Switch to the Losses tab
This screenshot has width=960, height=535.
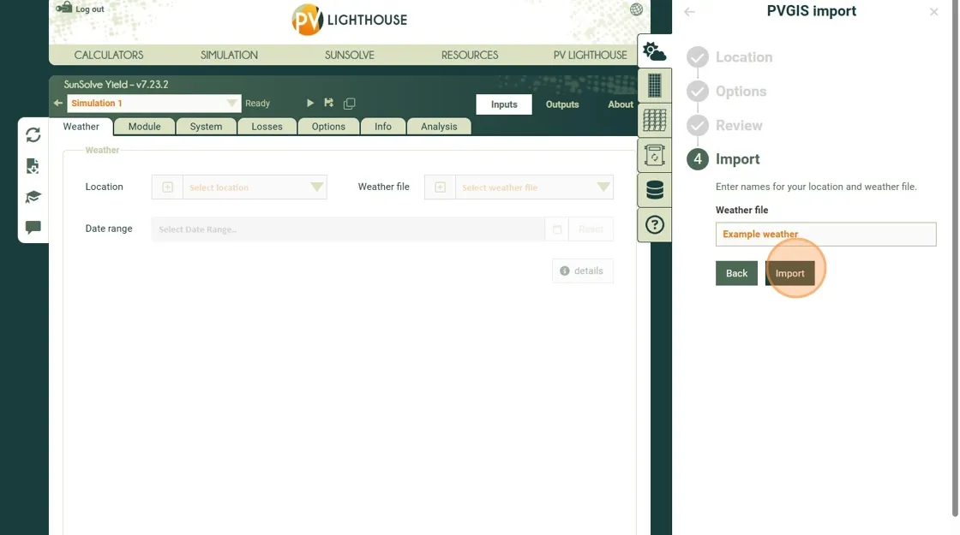267,127
